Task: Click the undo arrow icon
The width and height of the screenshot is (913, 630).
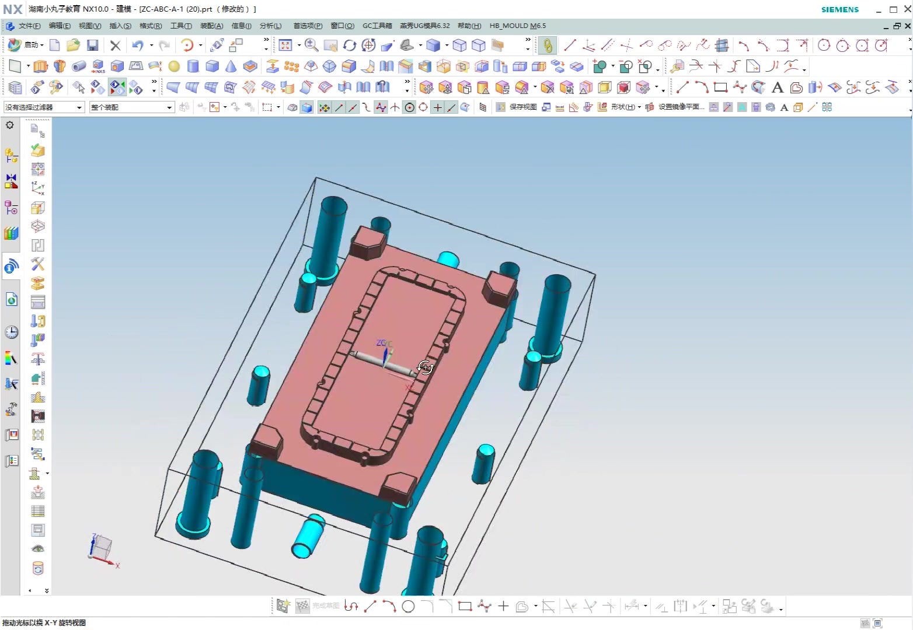Action: tap(138, 45)
